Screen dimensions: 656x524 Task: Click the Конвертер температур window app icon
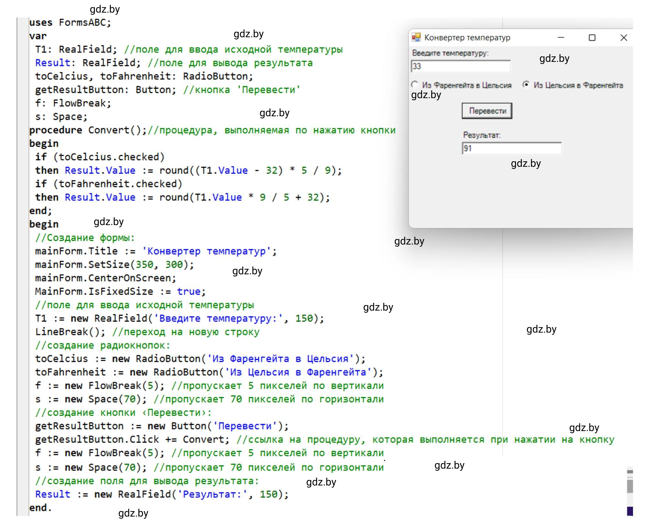point(416,38)
